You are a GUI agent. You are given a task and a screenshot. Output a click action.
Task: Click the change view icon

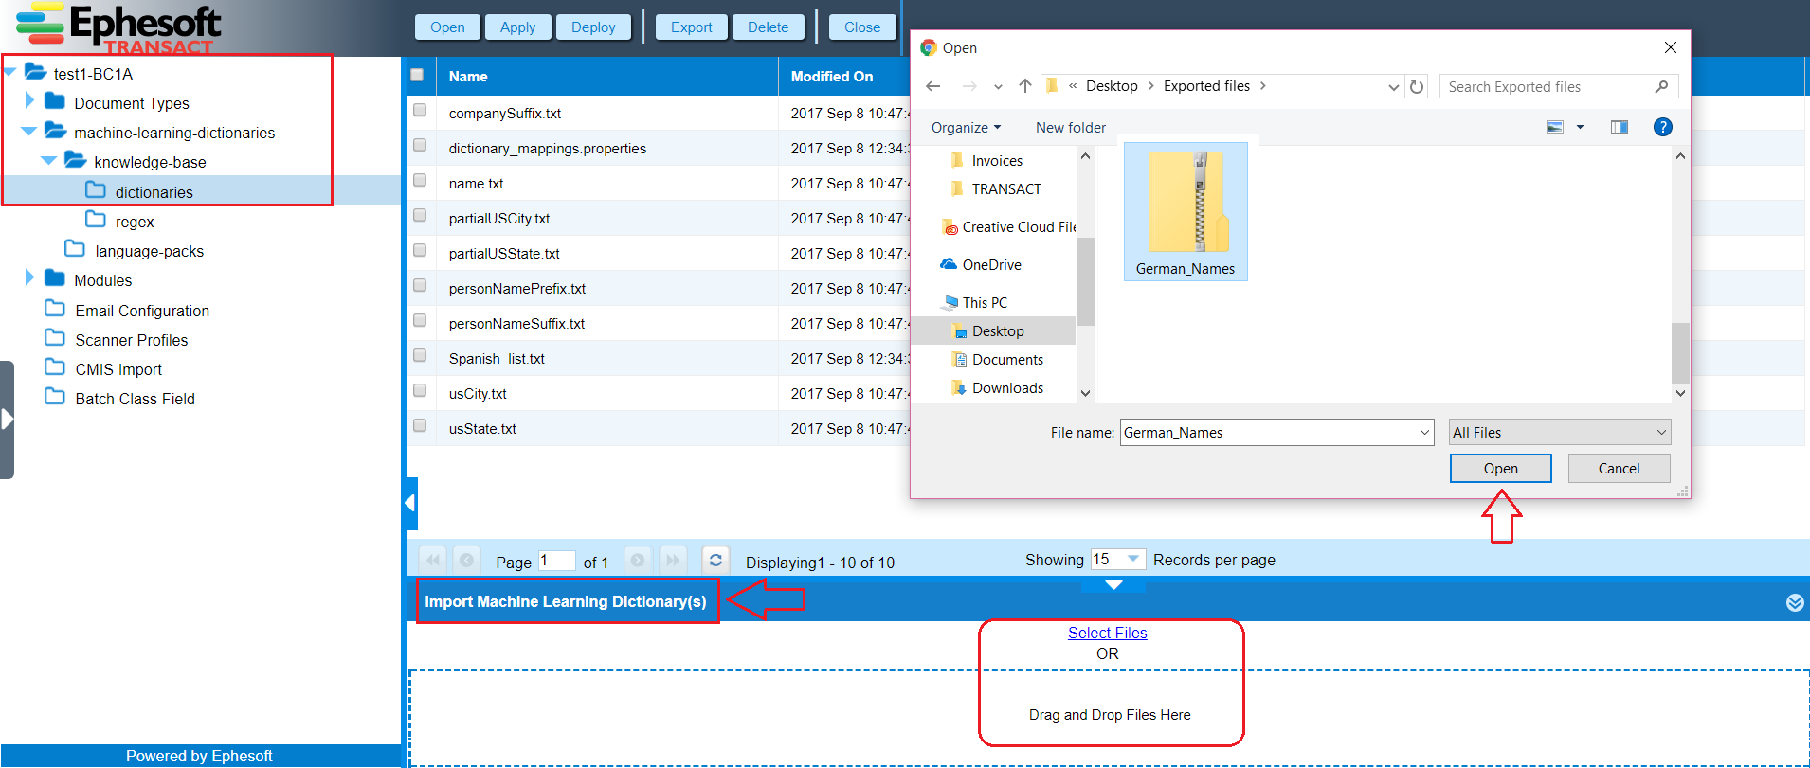(1555, 127)
